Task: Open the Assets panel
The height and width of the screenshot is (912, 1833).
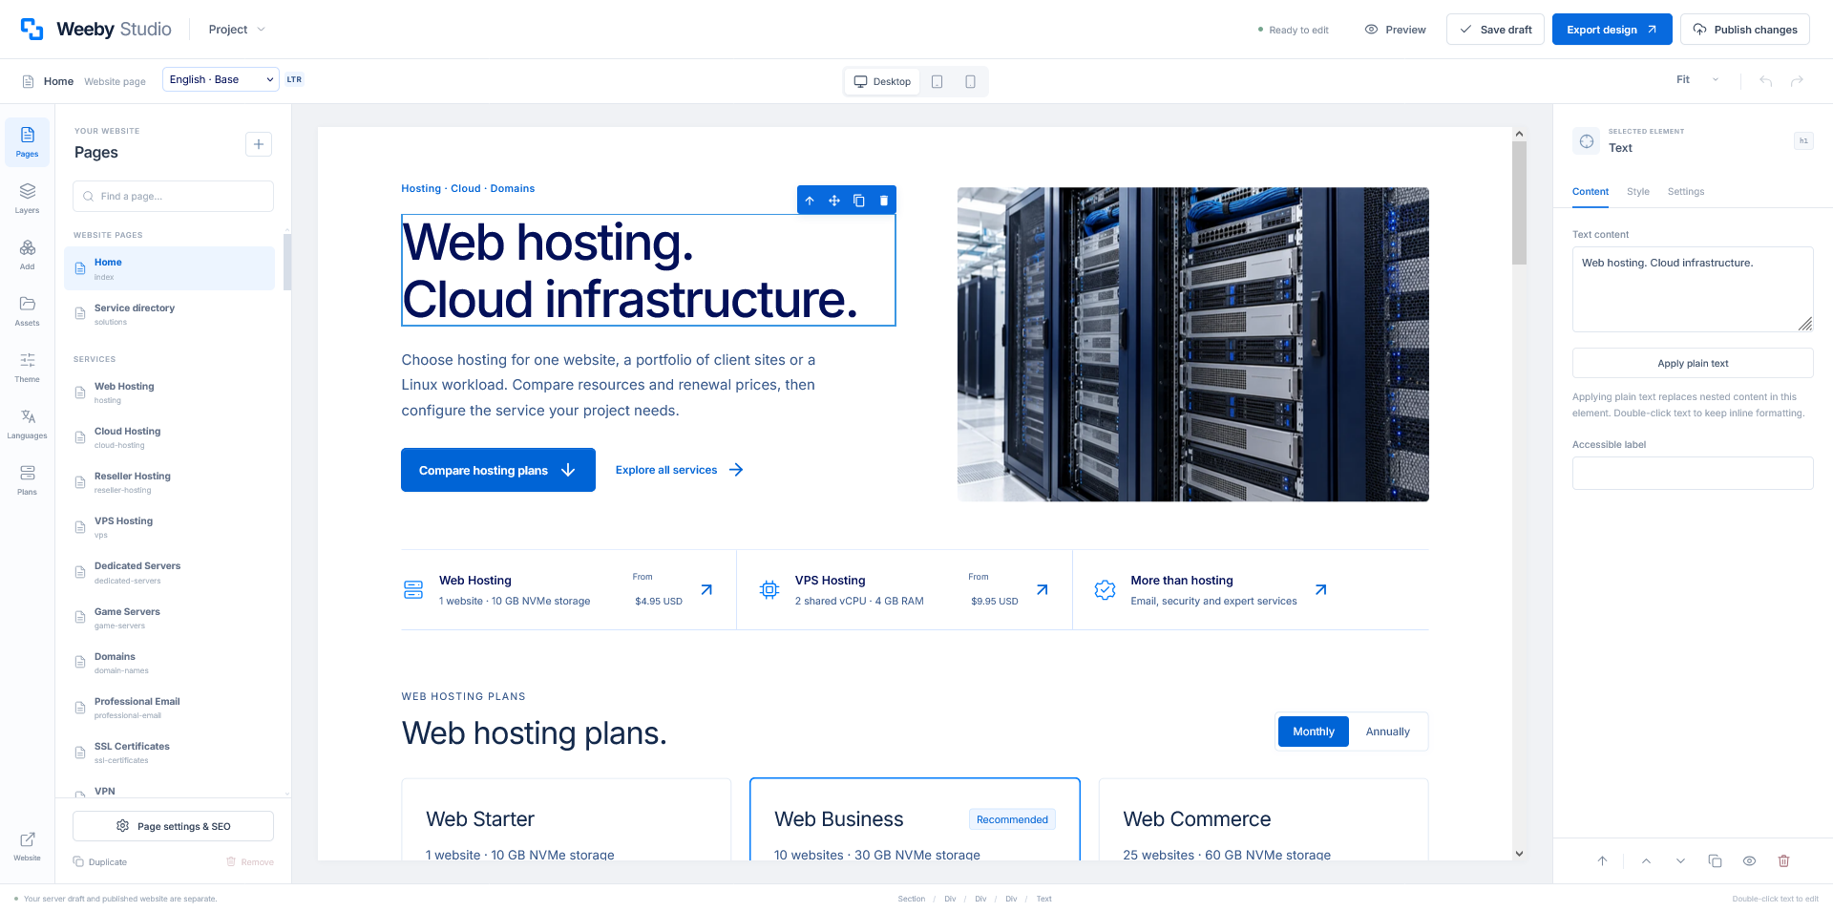Action: 27,311
